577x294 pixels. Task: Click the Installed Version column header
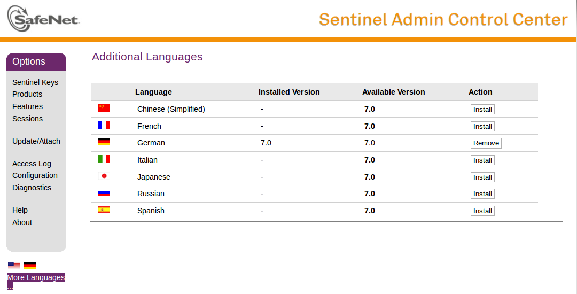[x=289, y=92]
